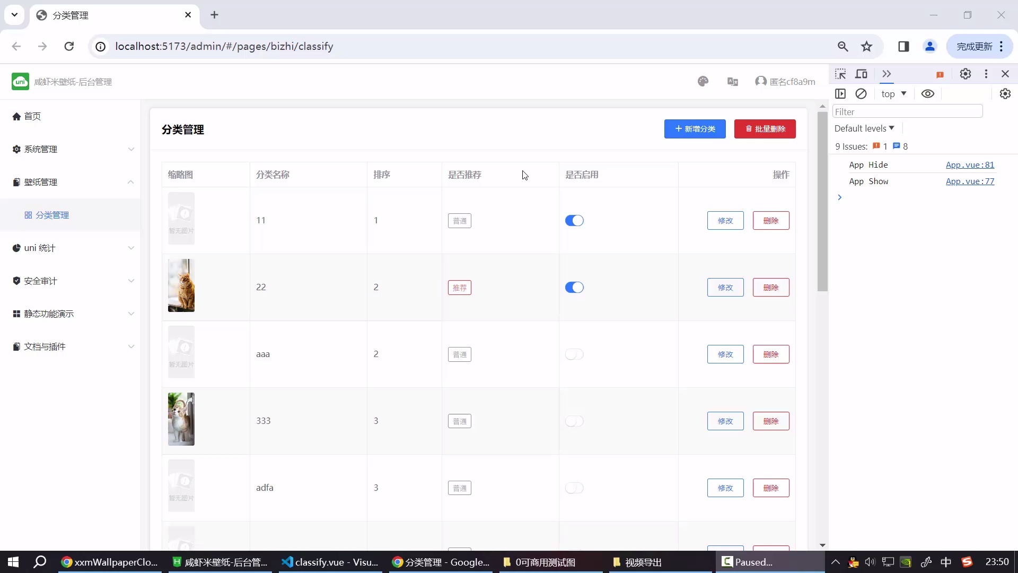Open the top context selector dropdown

[x=893, y=94]
